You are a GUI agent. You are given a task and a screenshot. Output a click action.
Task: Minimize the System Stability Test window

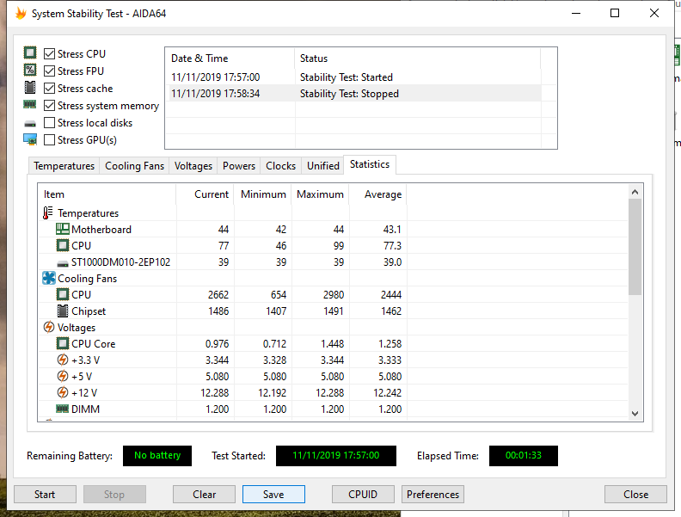click(x=576, y=13)
